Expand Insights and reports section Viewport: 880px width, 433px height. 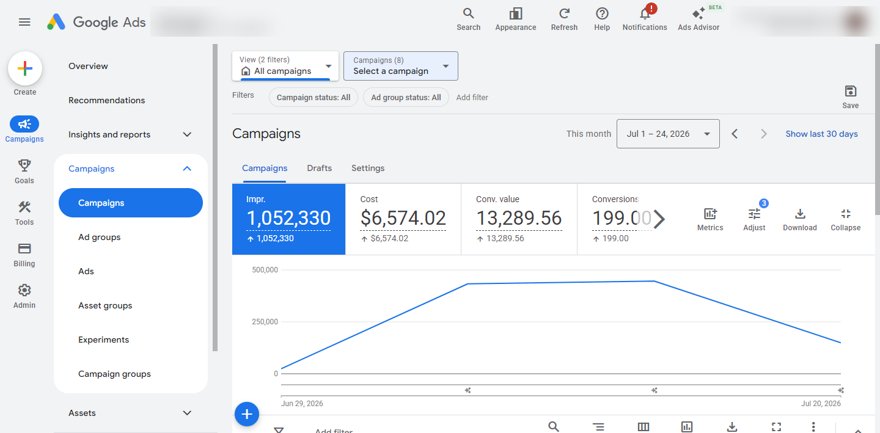131,134
